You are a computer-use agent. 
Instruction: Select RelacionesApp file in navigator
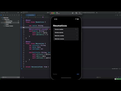(9, 21)
